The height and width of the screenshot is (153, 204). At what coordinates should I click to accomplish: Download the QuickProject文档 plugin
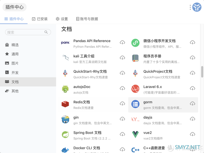click(x=192, y=73)
